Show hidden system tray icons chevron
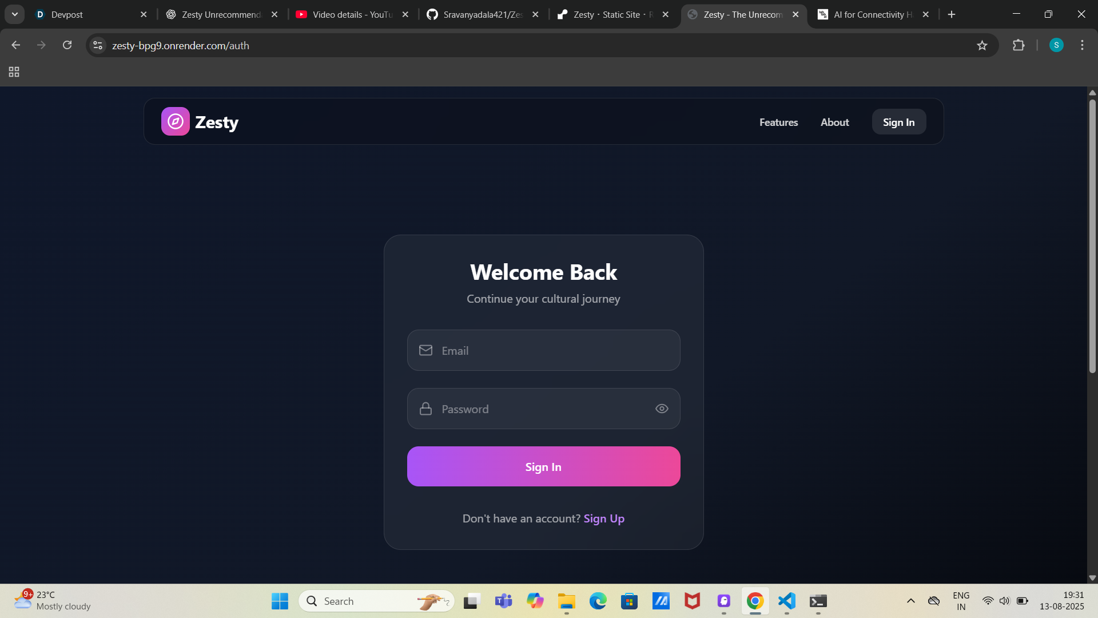 click(x=911, y=601)
